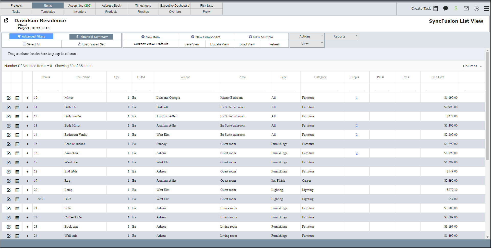Expand the plus sign on the Bath tub row

point(27,107)
